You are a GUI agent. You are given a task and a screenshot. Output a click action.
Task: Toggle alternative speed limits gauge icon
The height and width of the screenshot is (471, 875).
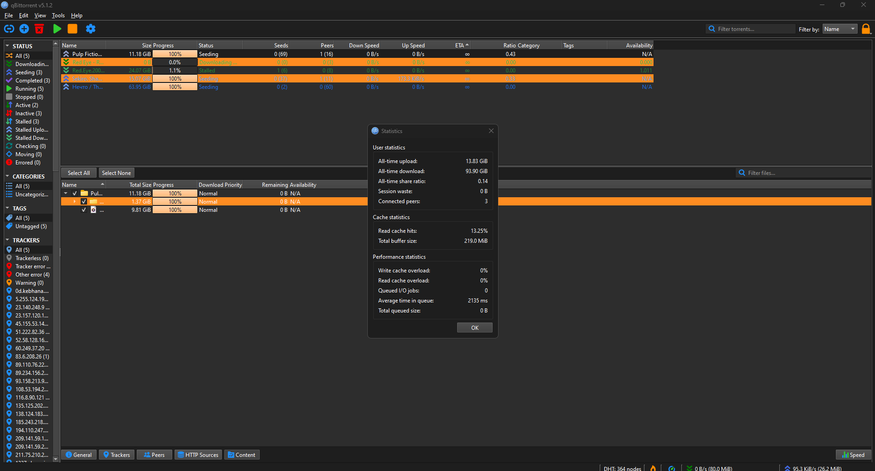pos(671,468)
